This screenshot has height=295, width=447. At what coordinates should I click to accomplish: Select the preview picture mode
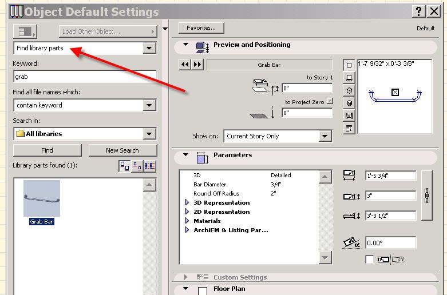tap(349, 115)
